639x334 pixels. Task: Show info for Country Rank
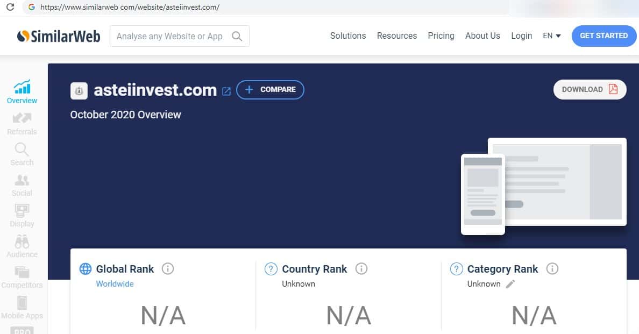[361, 269]
